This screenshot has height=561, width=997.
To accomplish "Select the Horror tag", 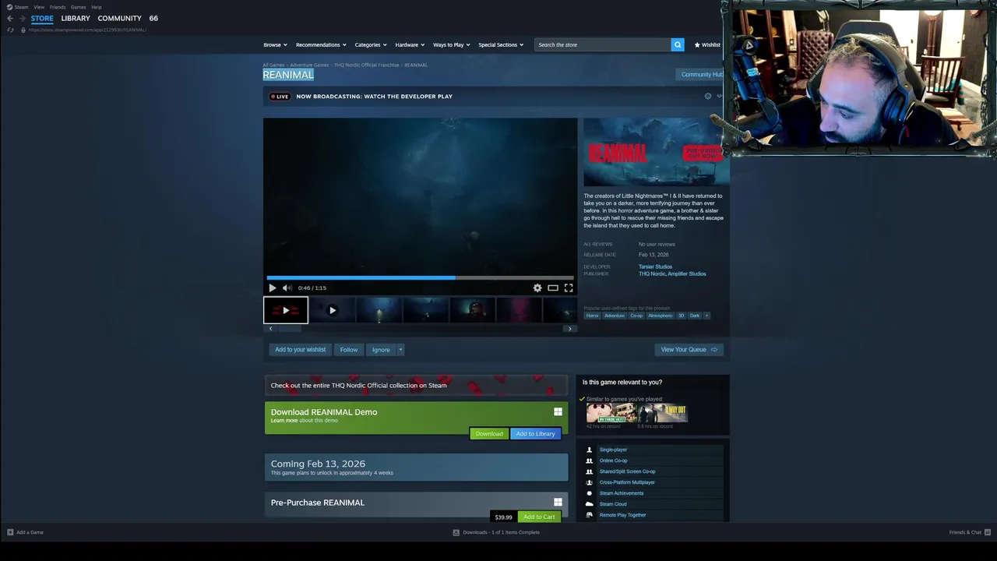I will (x=593, y=316).
